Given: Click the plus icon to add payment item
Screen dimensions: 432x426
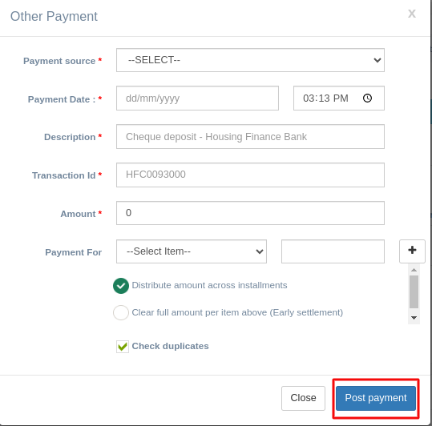Looking at the screenshot, I should [412, 251].
